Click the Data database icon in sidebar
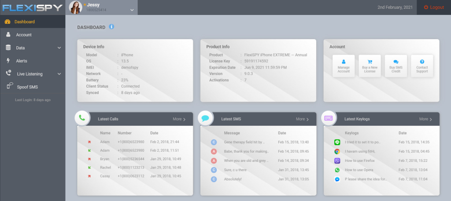The height and width of the screenshot is (201, 451). pyautogui.click(x=8, y=48)
